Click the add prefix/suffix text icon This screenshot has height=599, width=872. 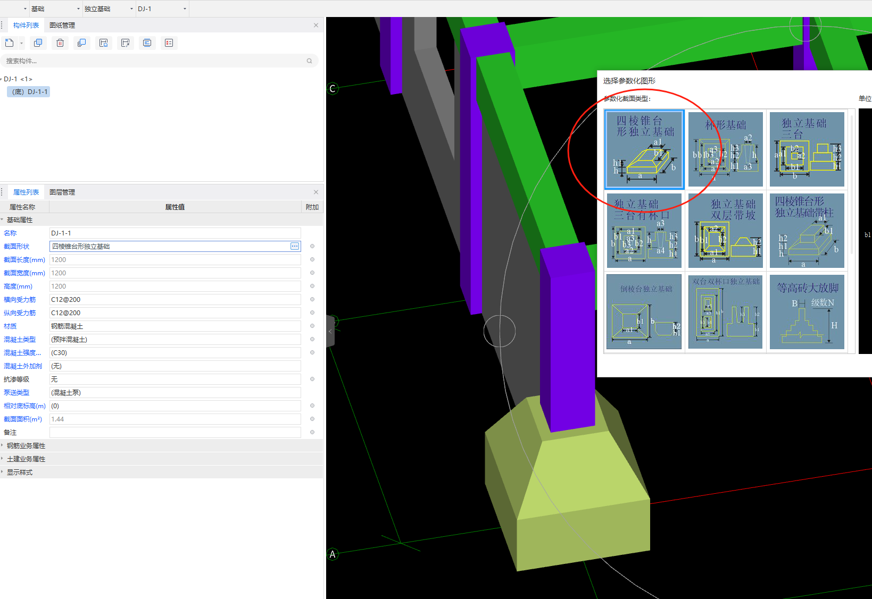point(147,43)
